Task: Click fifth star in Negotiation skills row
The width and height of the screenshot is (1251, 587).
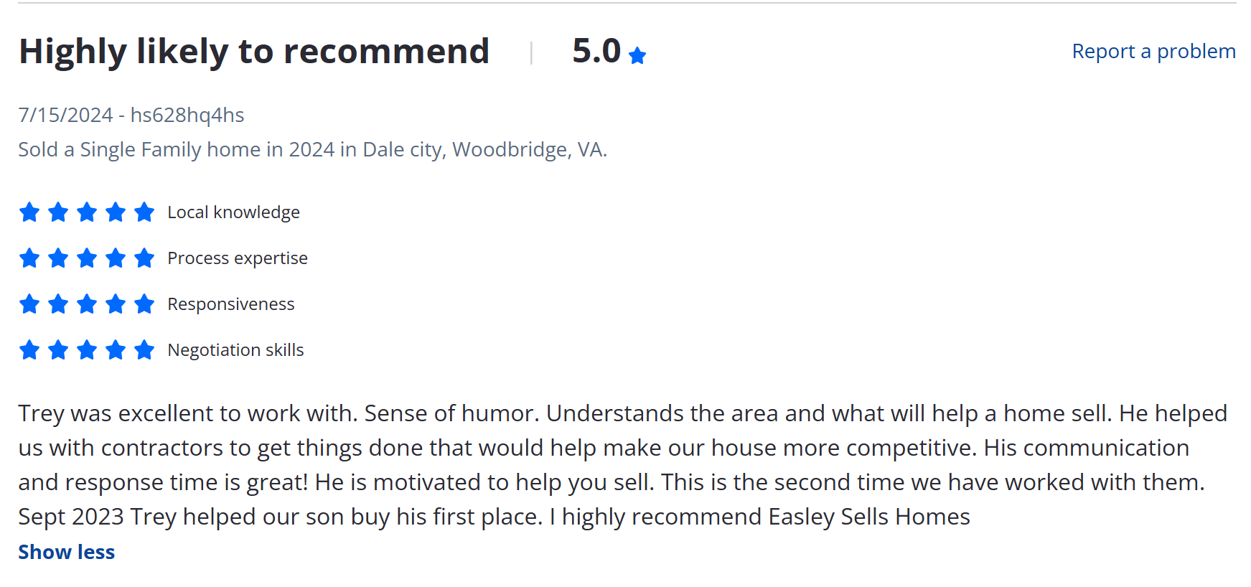Action: [144, 349]
